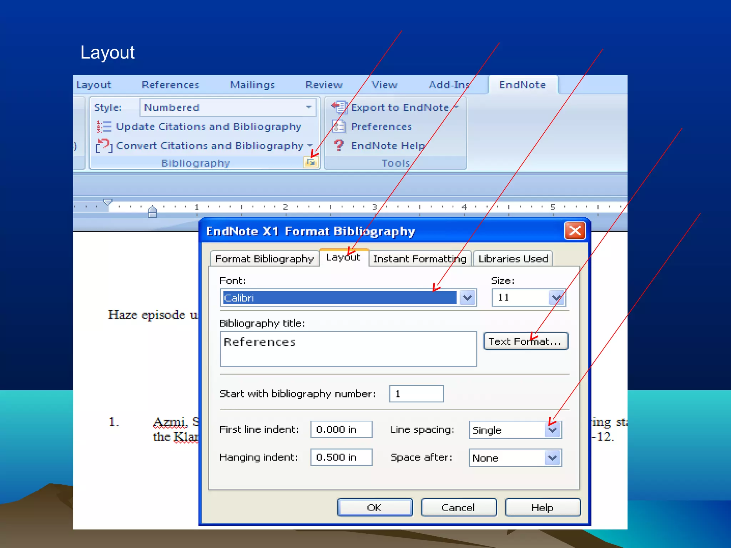Open the References ribbon tab

(170, 85)
